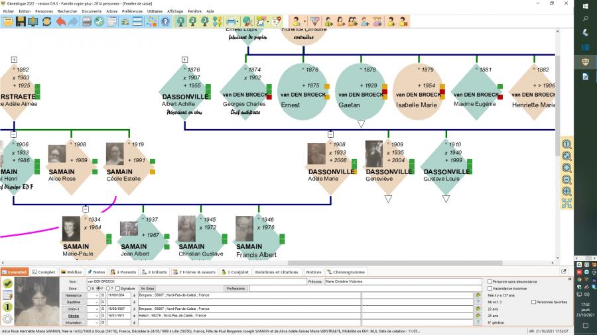Viewport: 597px width, 335px height.
Task: Toggle the Signature checkbox
Action: [117, 289]
